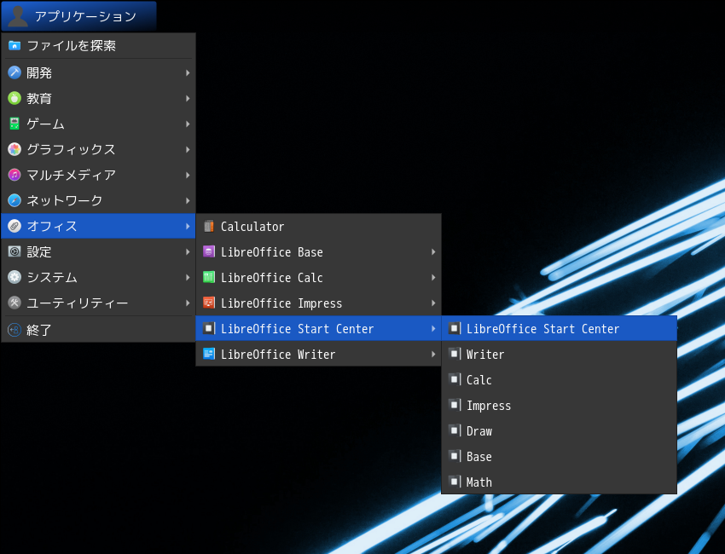Click the file manager folder icon
725x554 pixels.
[14, 45]
